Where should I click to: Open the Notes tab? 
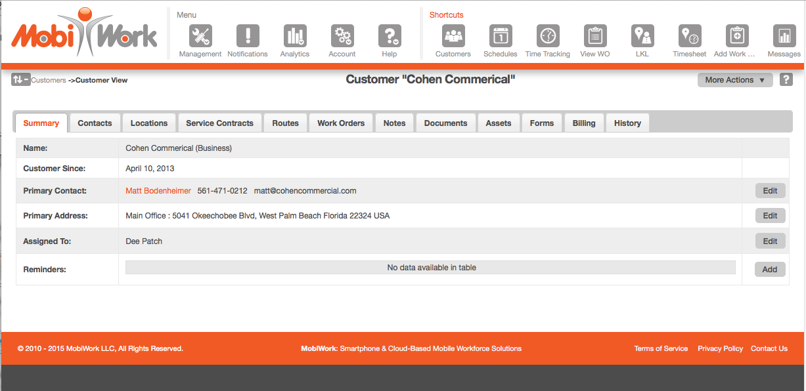tap(395, 123)
